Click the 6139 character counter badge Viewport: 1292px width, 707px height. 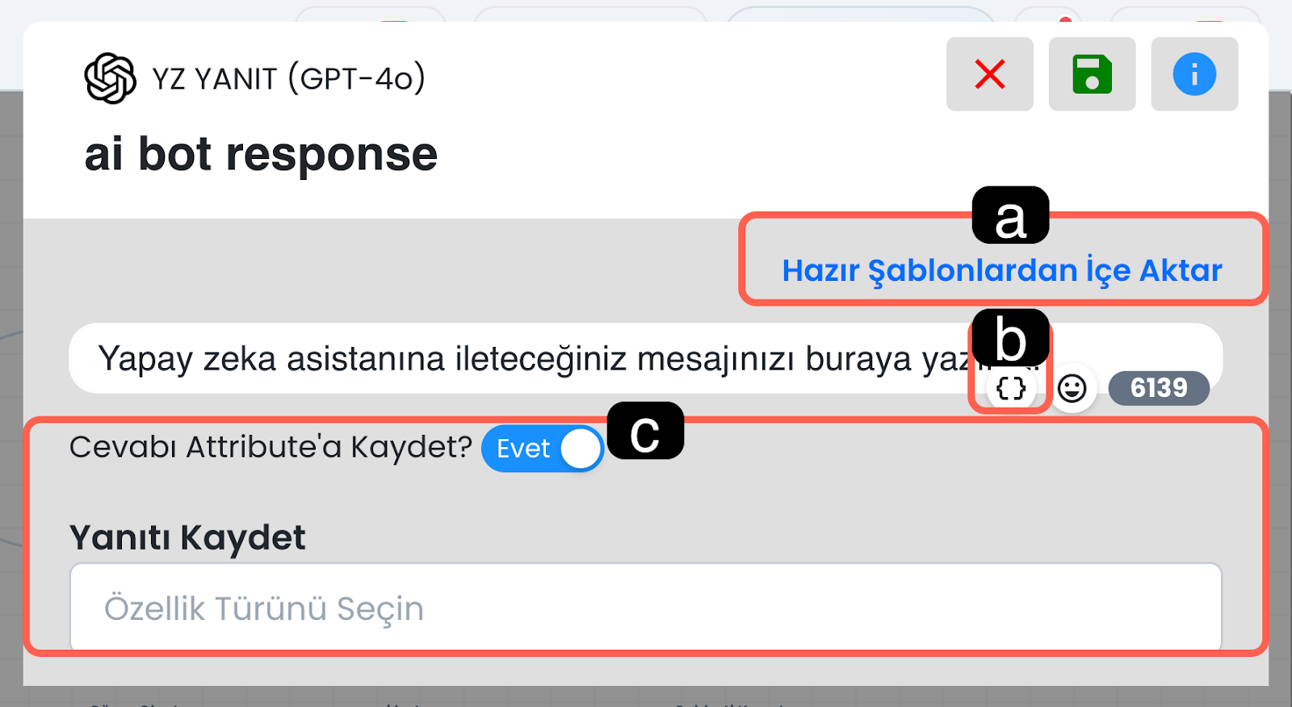(x=1158, y=388)
